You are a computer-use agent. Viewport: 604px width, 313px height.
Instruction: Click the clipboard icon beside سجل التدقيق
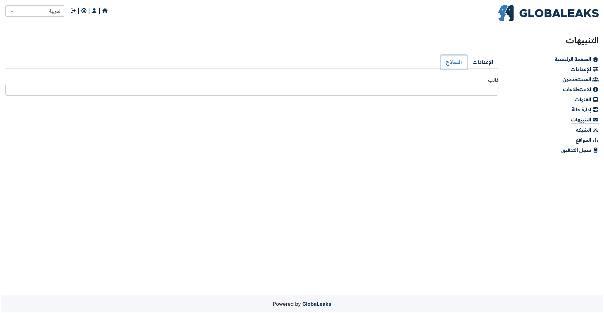pyautogui.click(x=596, y=150)
